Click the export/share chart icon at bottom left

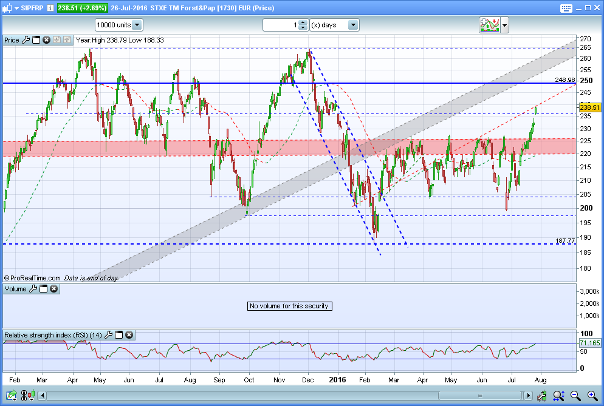[x=12, y=395]
